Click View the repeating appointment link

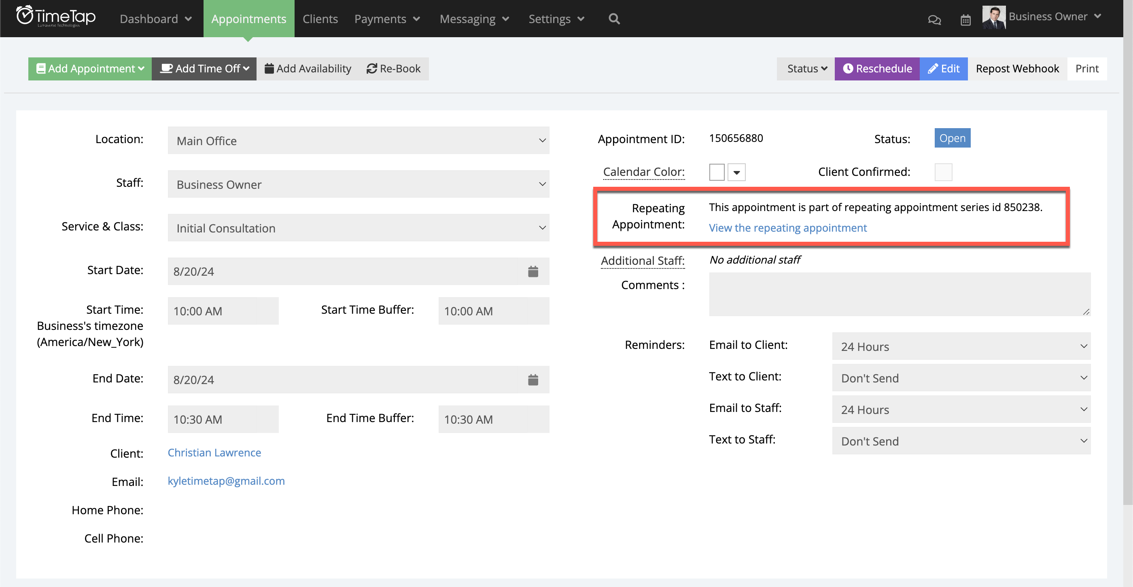tap(787, 228)
